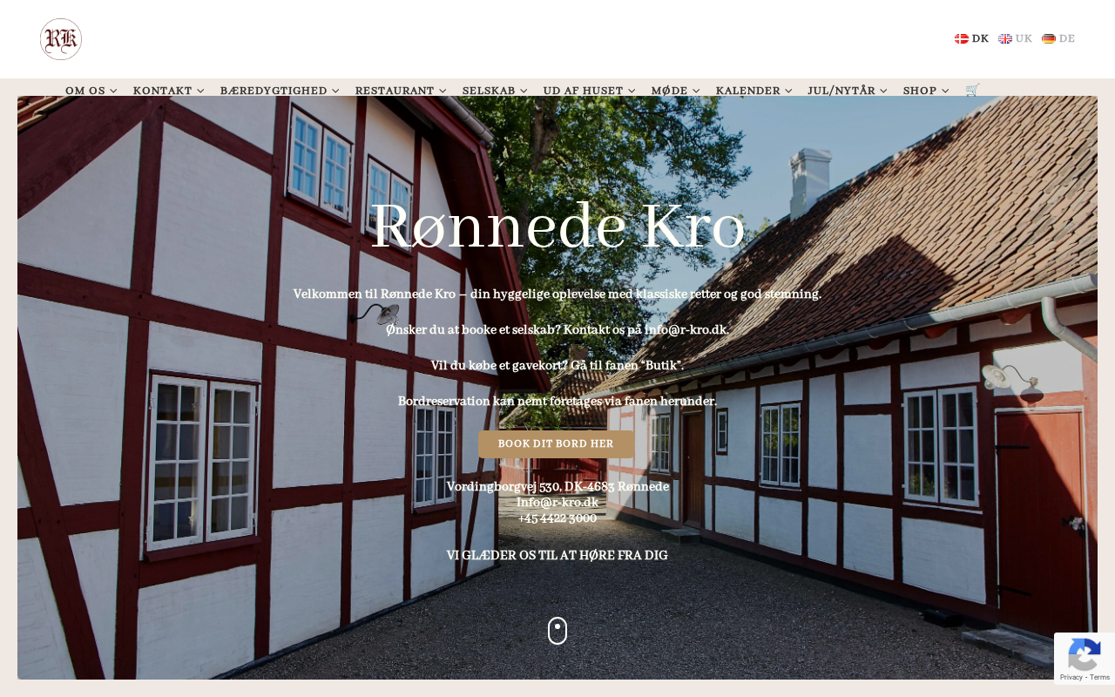This screenshot has width=1115, height=697.
Task: Click the BOOK DIT BORD HER button
Action: [556, 444]
